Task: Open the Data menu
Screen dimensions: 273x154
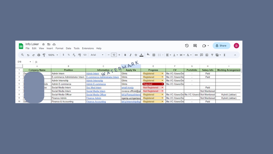Action: (69, 48)
